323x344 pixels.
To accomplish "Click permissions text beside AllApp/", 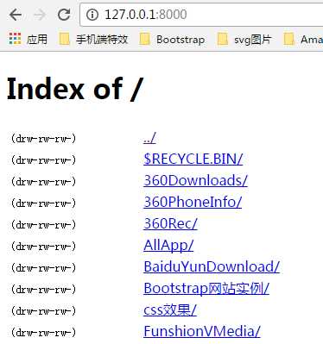I will point(43,247).
